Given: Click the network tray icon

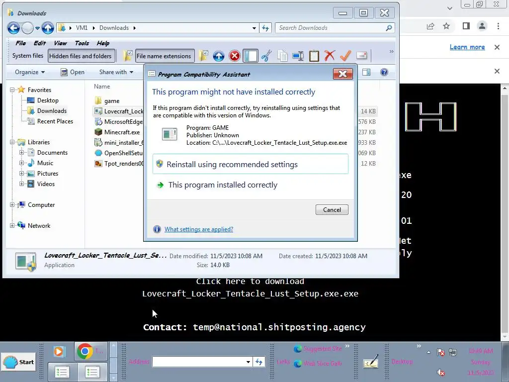Looking at the screenshot, I should coord(453,352).
